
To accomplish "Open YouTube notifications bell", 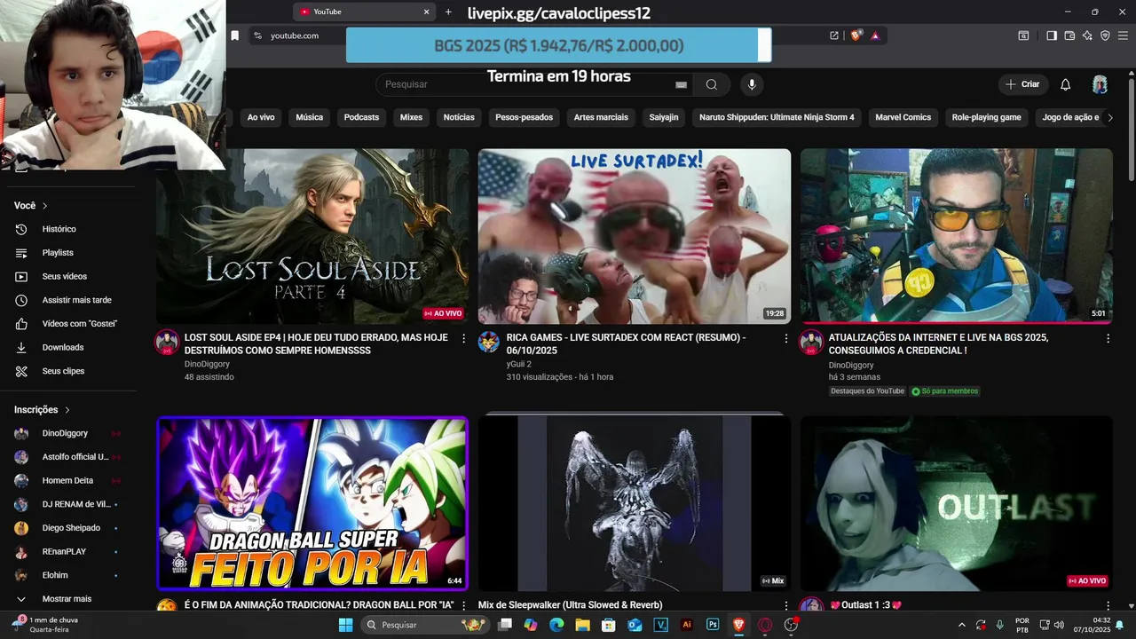I will click(1066, 84).
